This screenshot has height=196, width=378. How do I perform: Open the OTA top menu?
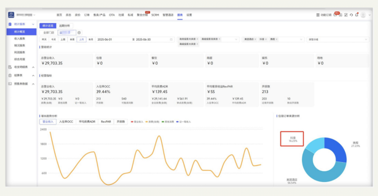tap(112, 15)
